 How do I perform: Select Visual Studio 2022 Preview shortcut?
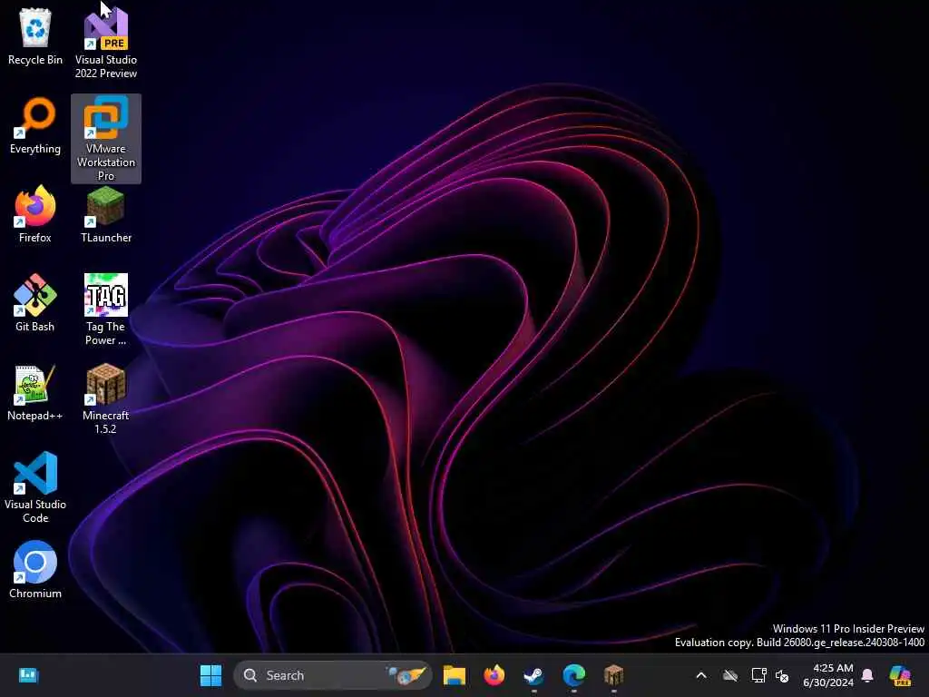[106, 42]
